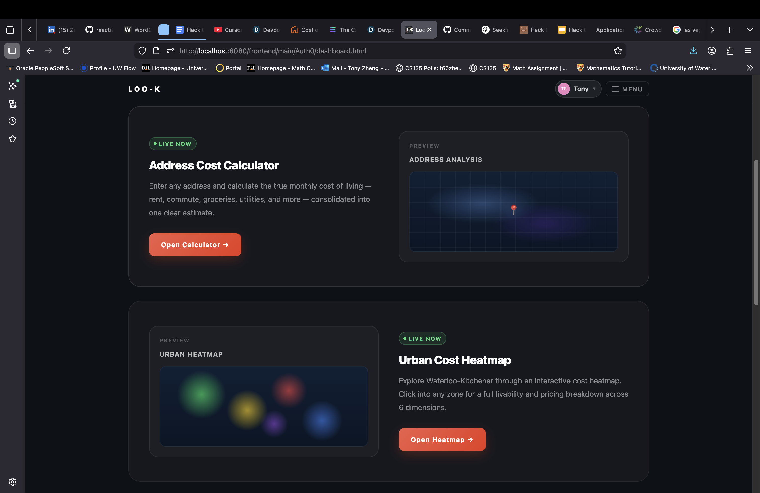The height and width of the screenshot is (493, 760).
Task: Switch to the Cursor YouTube tab
Action: (x=228, y=30)
